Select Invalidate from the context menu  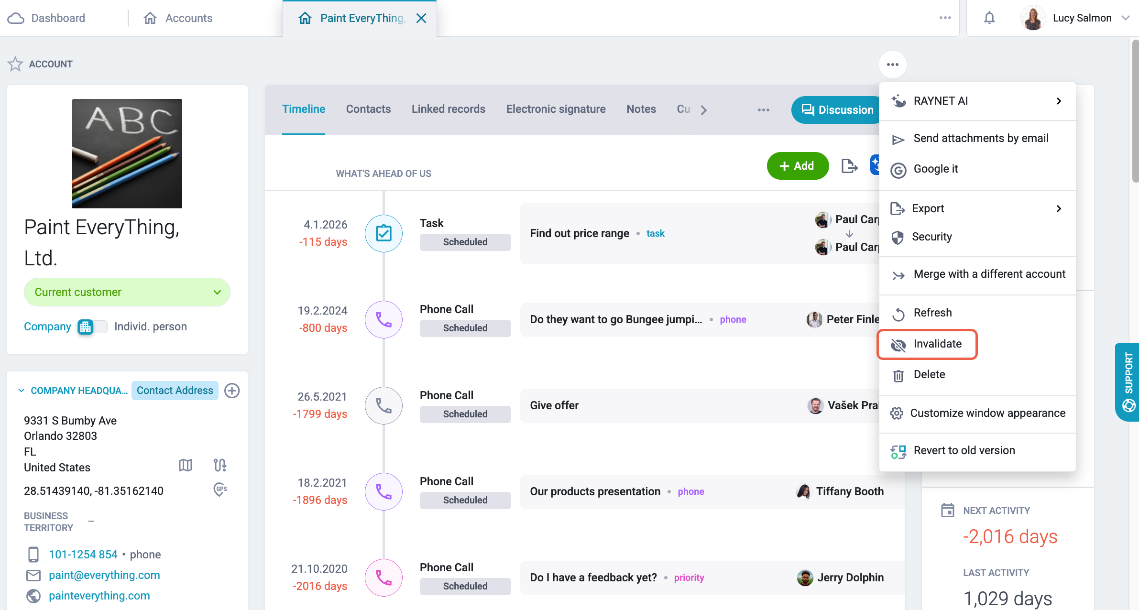point(927,344)
